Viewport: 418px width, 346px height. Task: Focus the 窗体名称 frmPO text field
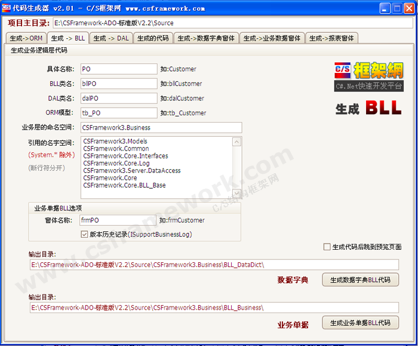[x=118, y=220]
